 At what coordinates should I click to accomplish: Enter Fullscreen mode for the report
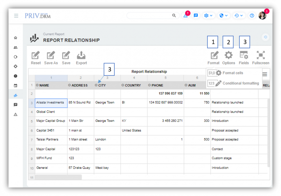[260, 56]
